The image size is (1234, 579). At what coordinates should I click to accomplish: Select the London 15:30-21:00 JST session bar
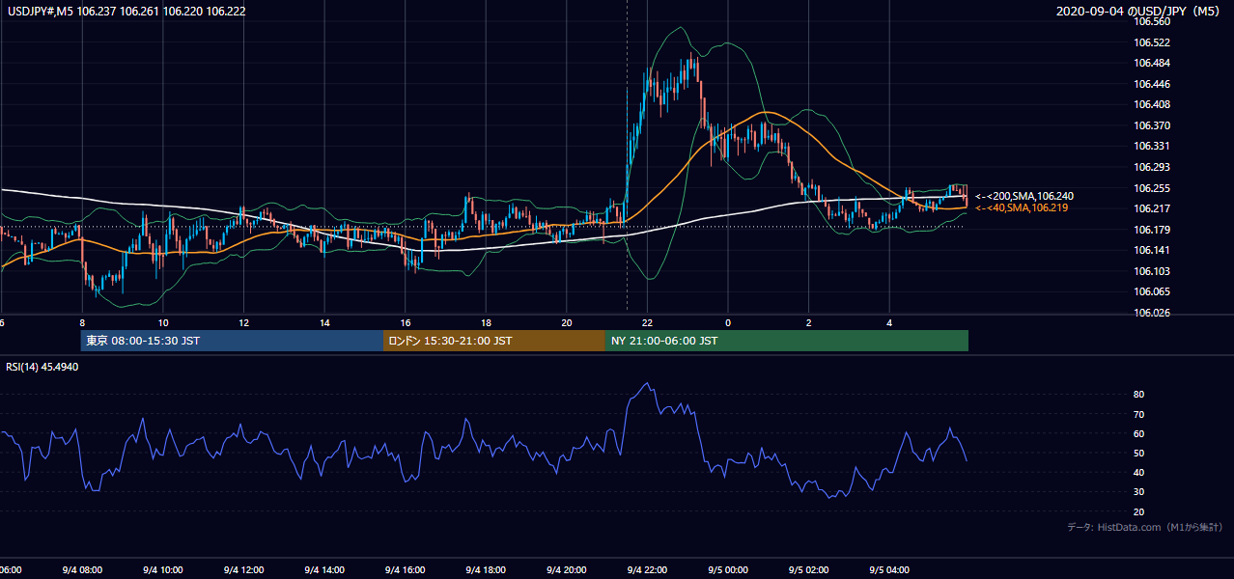(x=494, y=341)
